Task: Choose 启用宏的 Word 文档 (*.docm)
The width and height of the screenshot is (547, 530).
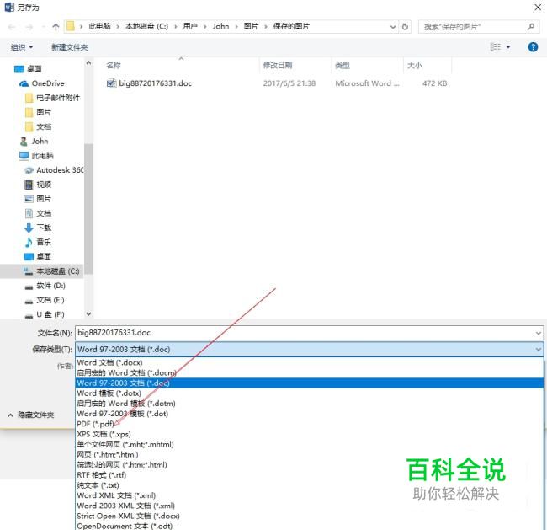Action: (310, 372)
